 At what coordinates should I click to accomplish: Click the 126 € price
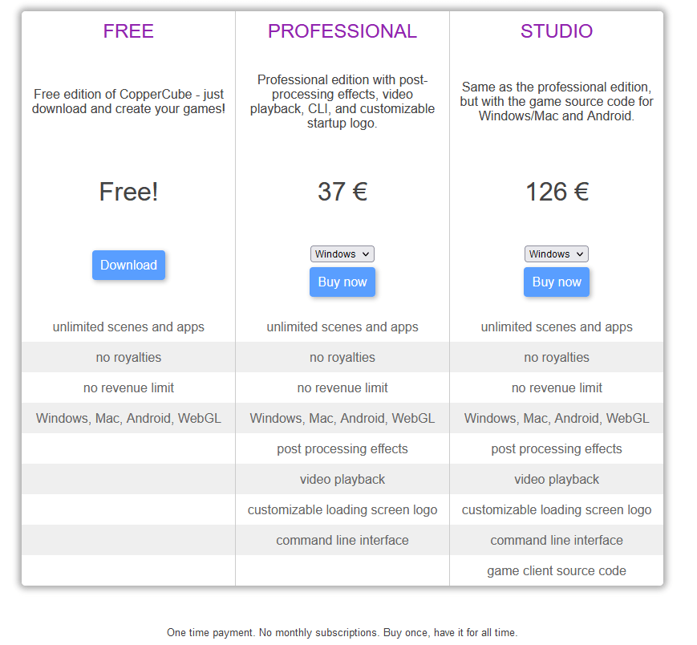coord(557,192)
